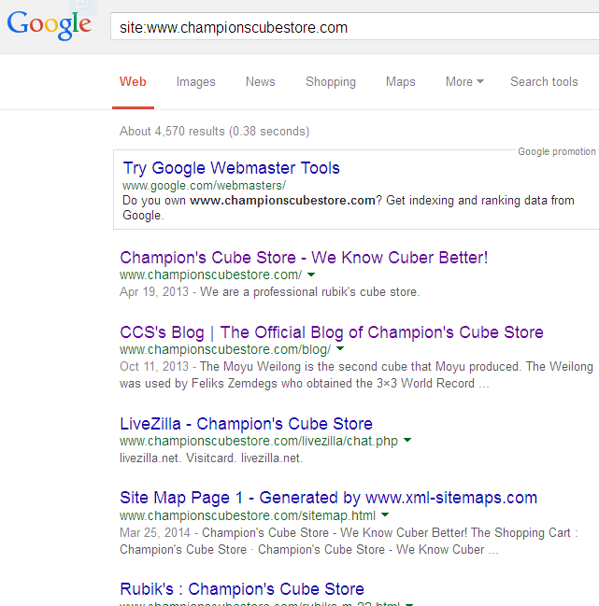Viewport: 599px width, 606px height.
Task: Expand arrow beside championscubestore.com/blog/ URL
Action: pos(340,349)
